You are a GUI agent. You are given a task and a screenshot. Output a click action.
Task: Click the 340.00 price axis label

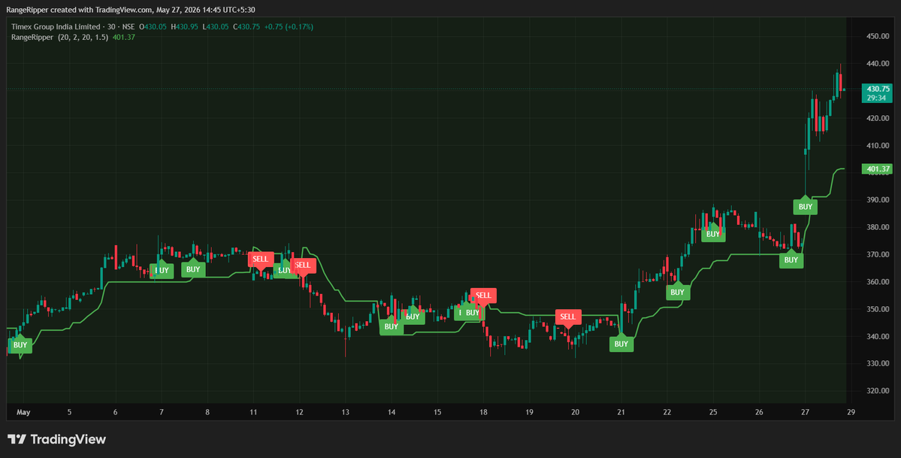[878, 337]
